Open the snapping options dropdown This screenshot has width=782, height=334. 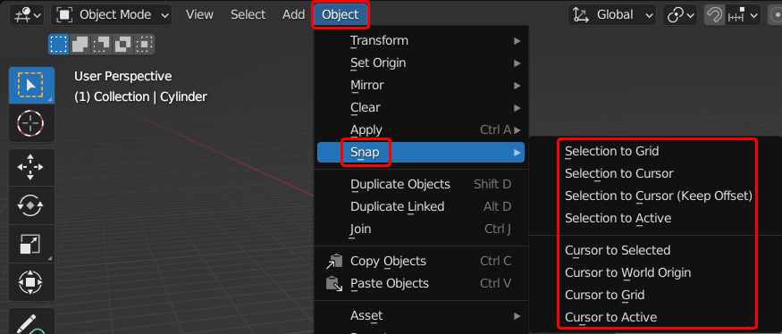743,15
